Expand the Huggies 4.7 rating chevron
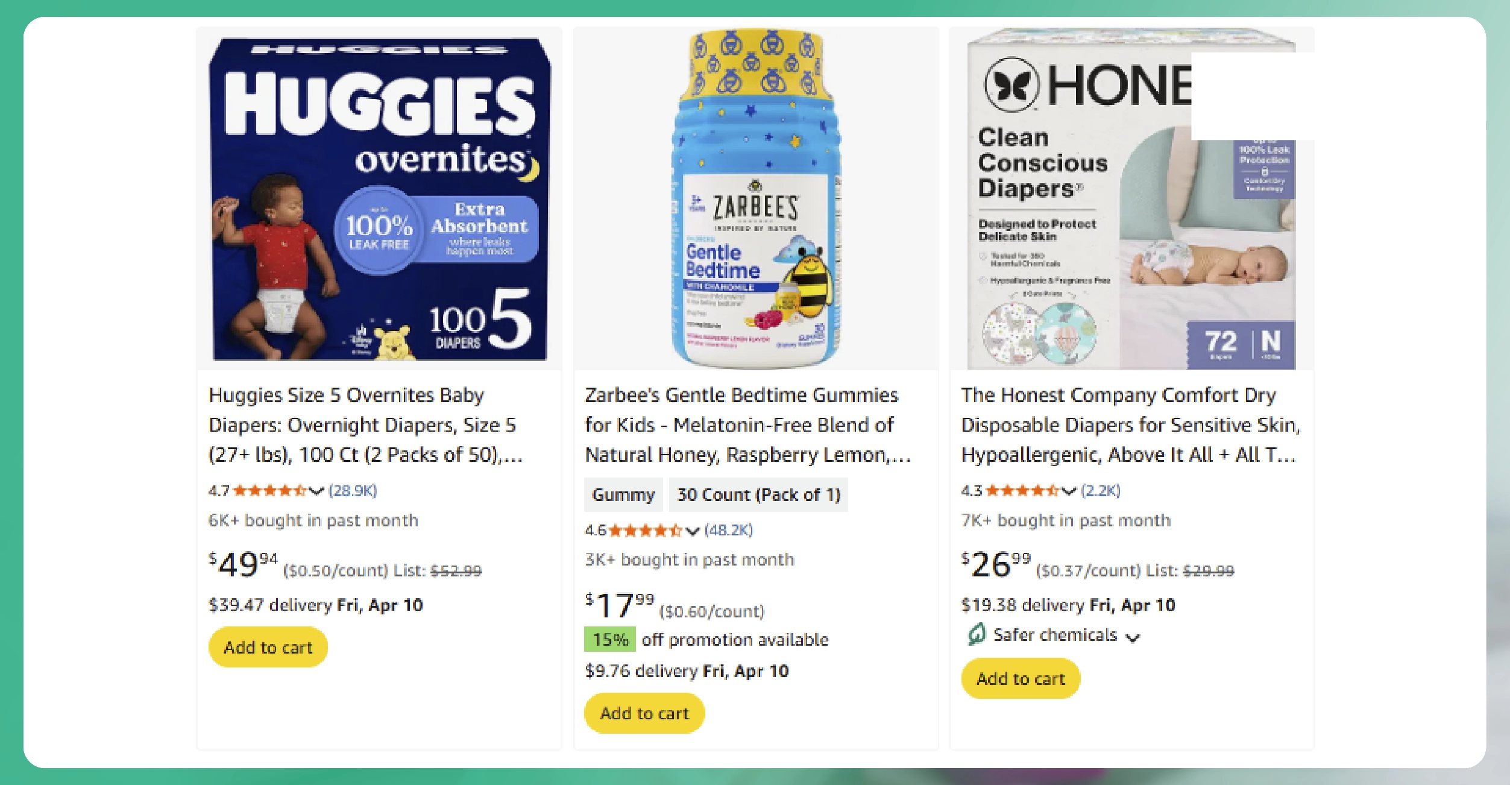This screenshot has height=785, width=1510. click(316, 491)
